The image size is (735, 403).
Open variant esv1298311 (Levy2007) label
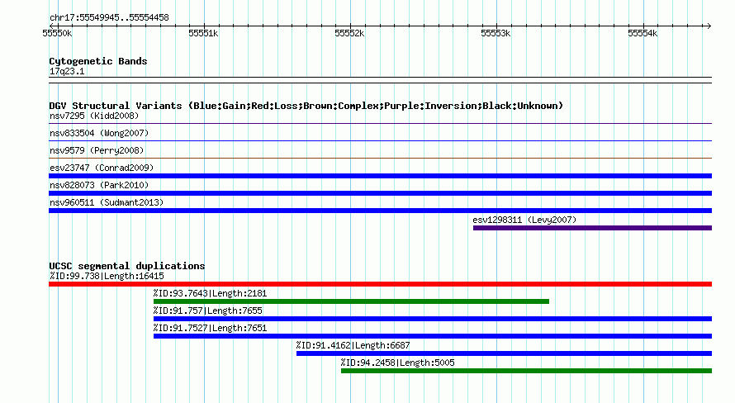[524, 220]
